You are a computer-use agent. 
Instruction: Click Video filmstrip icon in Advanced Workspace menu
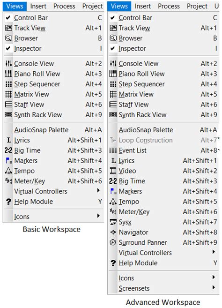click(113, 171)
